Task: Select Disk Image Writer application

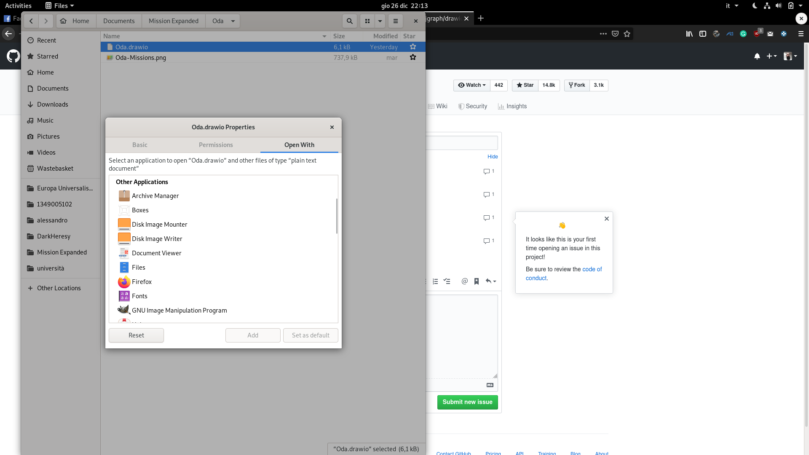Action: (x=157, y=238)
